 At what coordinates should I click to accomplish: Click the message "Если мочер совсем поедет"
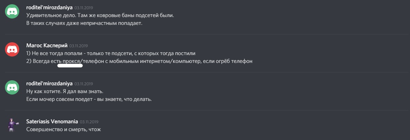89,99
